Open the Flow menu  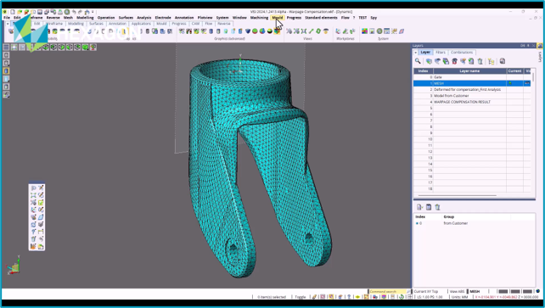tap(345, 17)
